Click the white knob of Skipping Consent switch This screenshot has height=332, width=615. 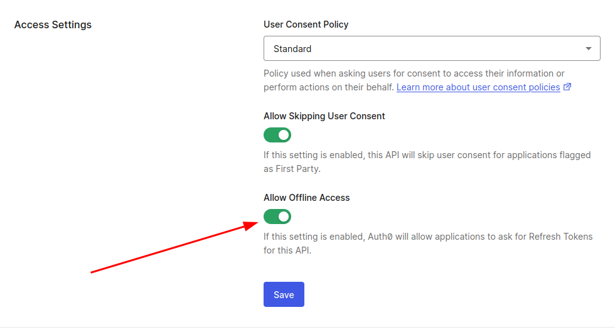click(x=284, y=135)
